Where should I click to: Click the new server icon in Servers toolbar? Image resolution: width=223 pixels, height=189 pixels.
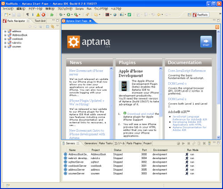[209, 143]
